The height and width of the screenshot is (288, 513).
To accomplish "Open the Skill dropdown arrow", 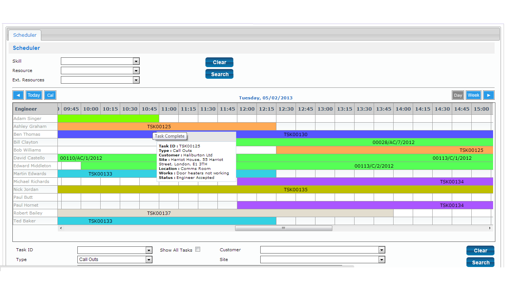I will pos(136,61).
